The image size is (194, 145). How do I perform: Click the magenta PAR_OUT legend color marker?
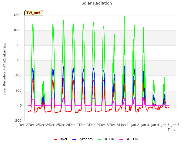point(121,140)
